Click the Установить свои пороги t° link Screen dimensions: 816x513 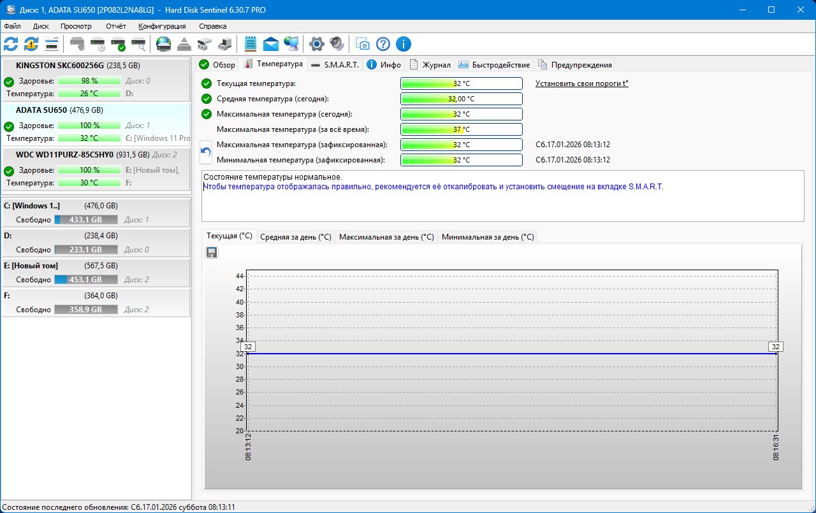click(581, 83)
